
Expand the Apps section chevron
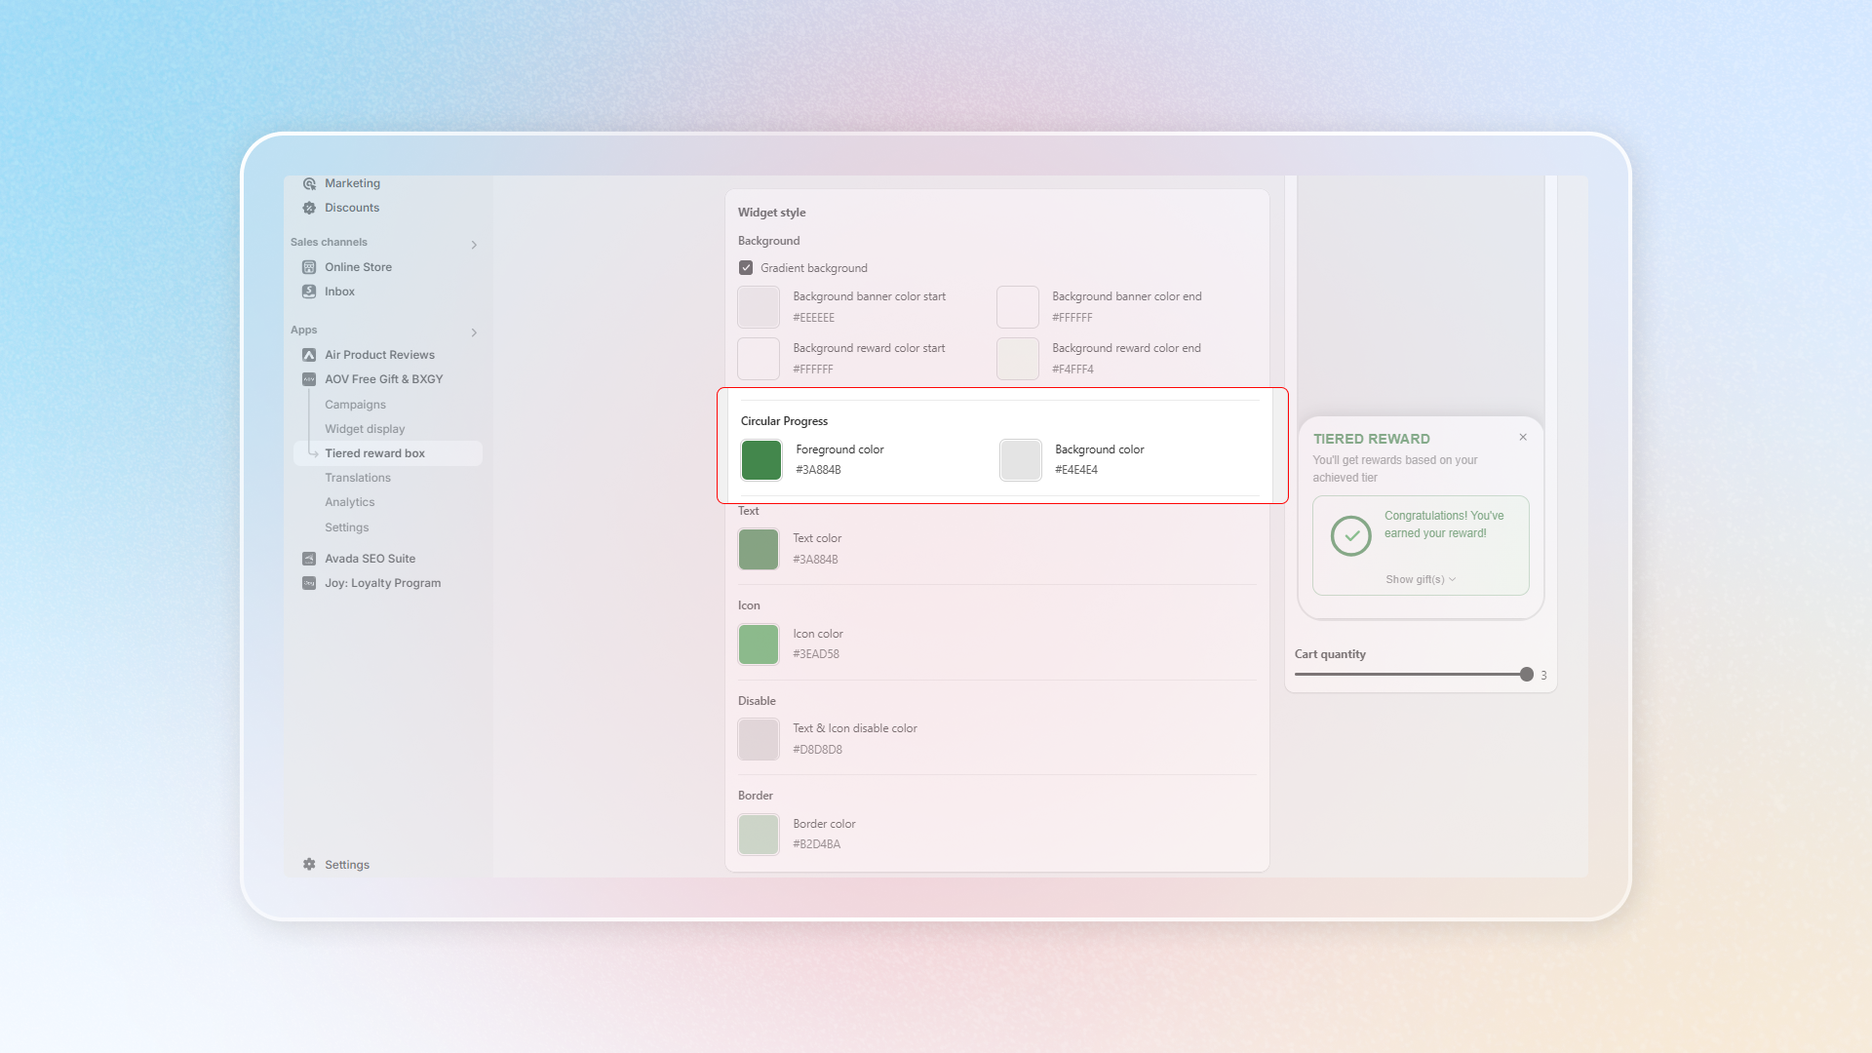click(x=474, y=332)
